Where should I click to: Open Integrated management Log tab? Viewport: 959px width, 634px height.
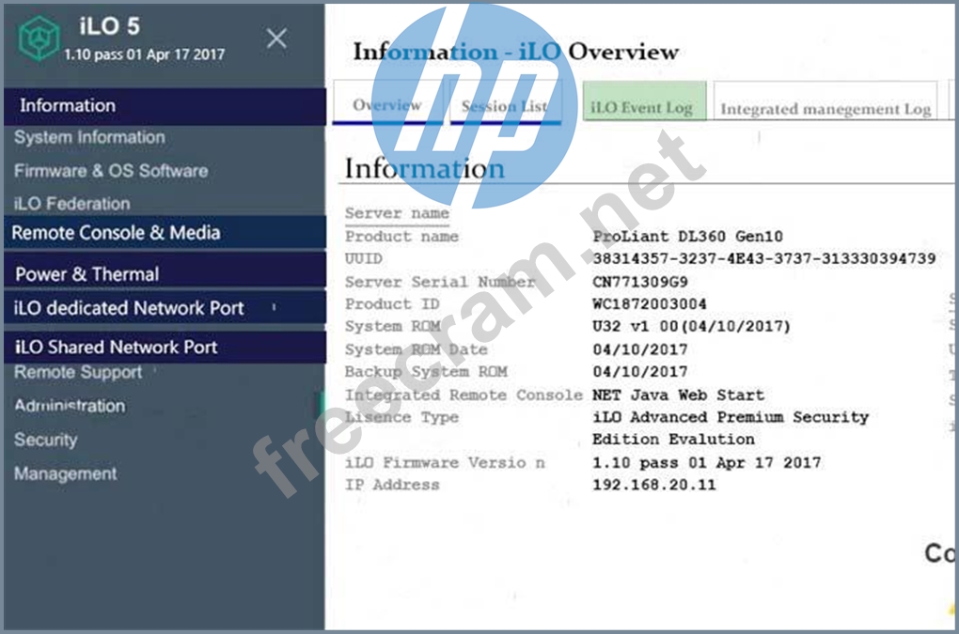click(x=825, y=101)
